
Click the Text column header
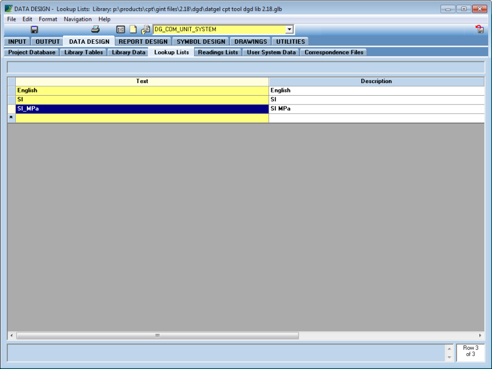click(142, 81)
